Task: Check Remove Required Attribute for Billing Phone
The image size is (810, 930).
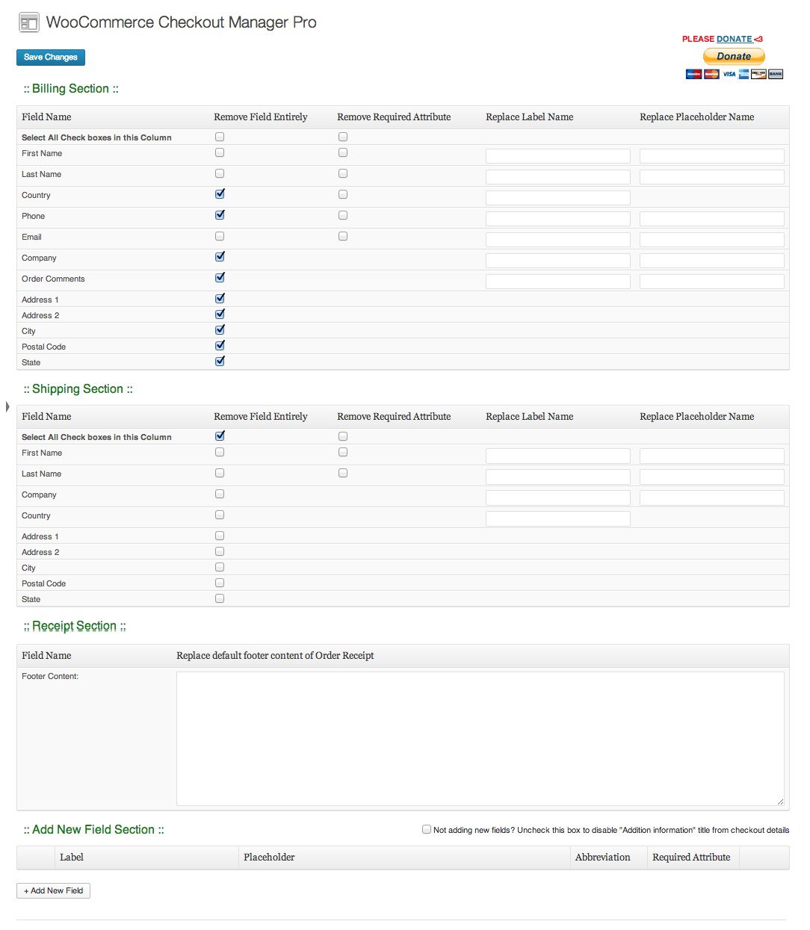Action: 343,215
